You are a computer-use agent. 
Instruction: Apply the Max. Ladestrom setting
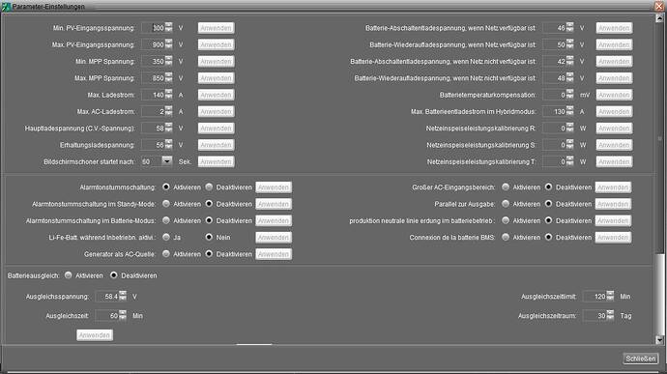(217, 95)
